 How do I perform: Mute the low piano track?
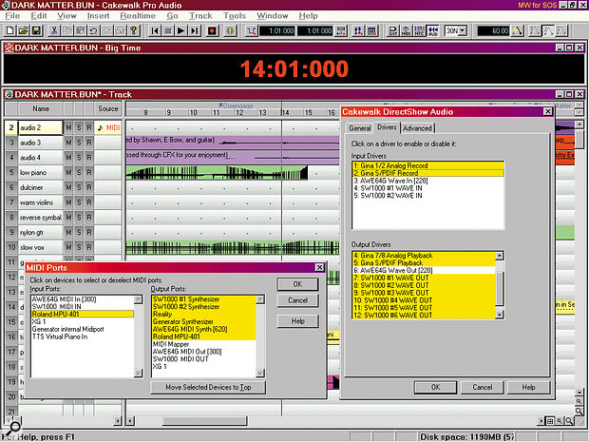pyautogui.click(x=68, y=172)
